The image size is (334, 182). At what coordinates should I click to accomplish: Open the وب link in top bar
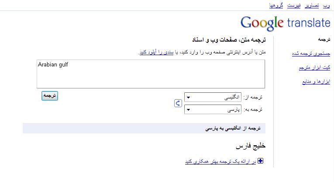click(327, 5)
